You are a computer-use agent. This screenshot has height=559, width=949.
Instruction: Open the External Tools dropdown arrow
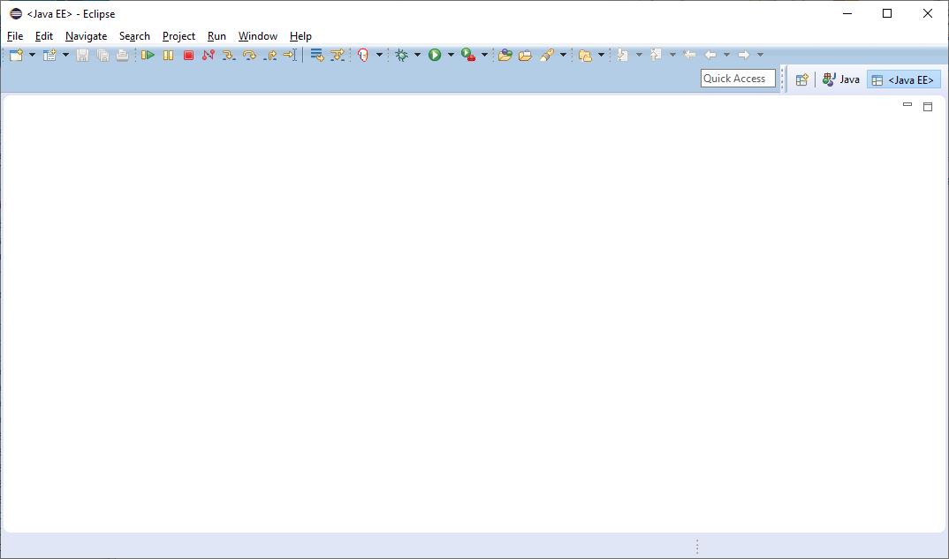[x=484, y=55]
